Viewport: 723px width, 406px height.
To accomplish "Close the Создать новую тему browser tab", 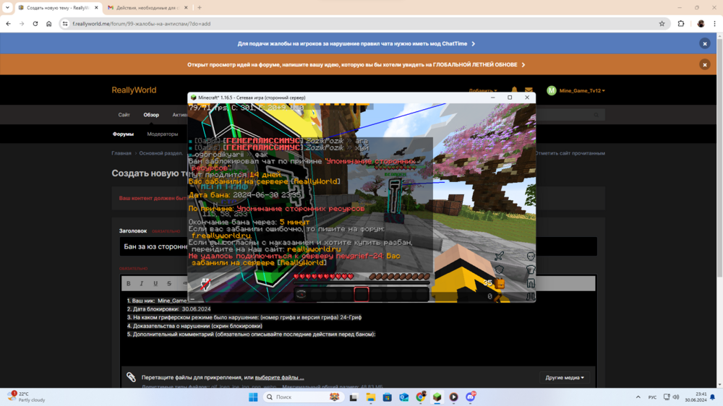I will 96,7.
